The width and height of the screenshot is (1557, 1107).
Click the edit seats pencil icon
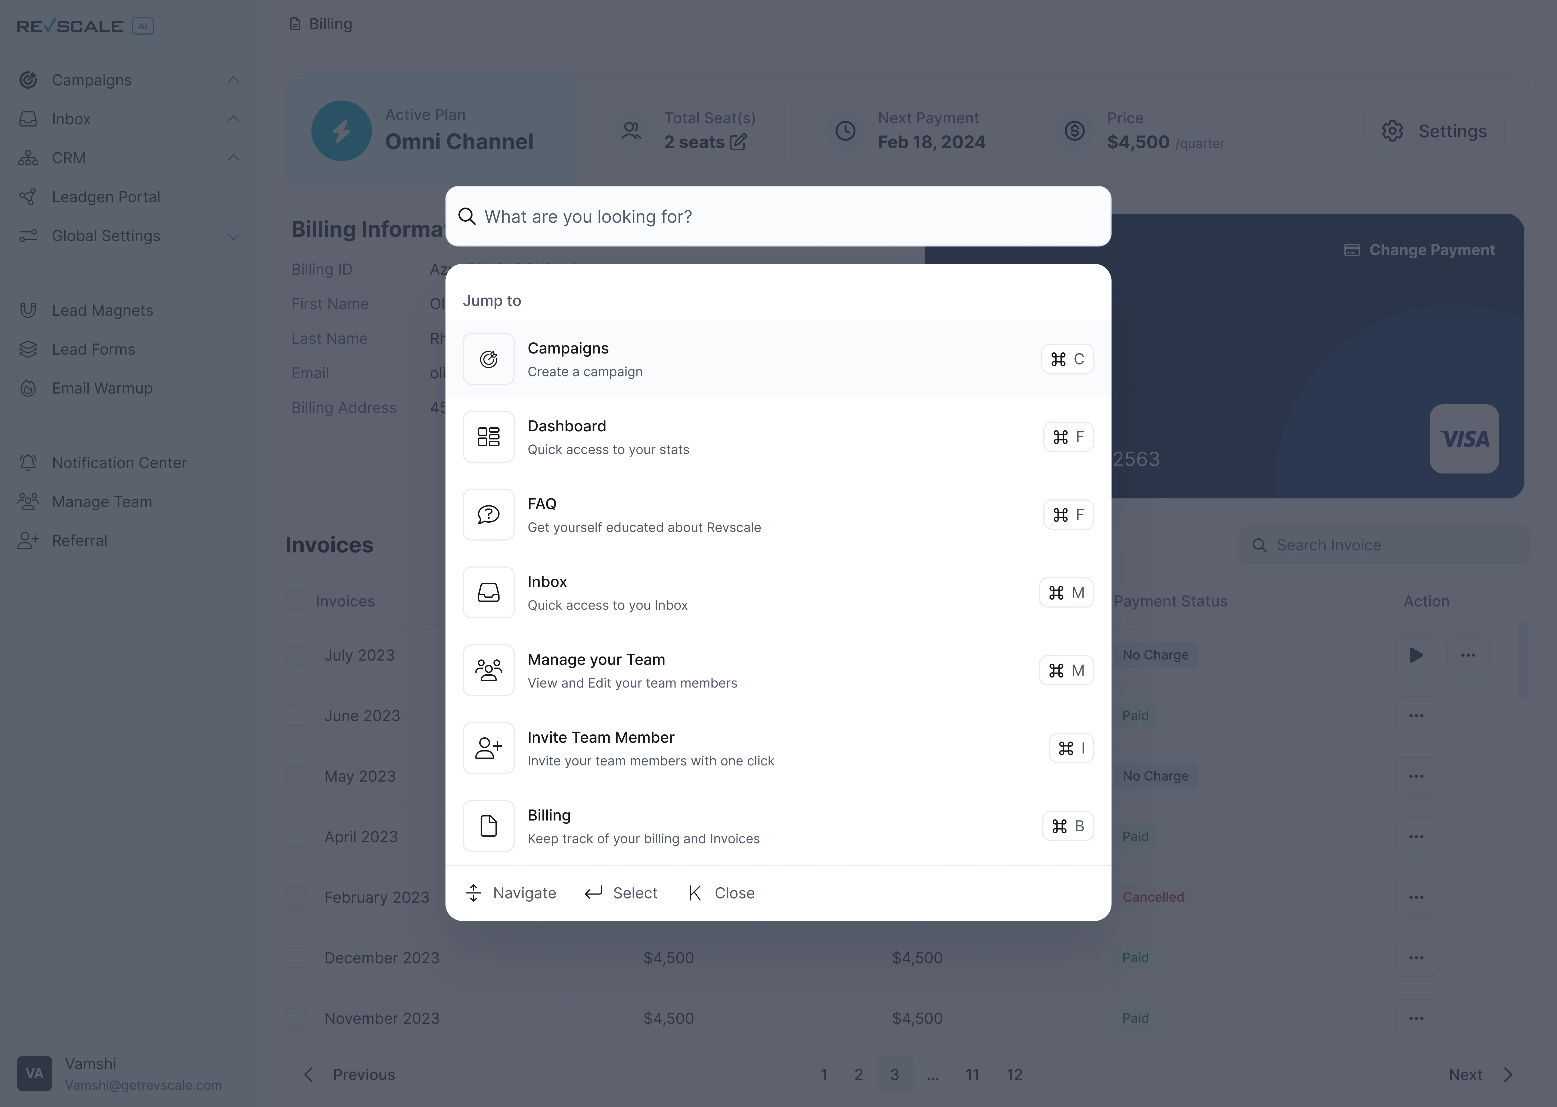coord(738,142)
